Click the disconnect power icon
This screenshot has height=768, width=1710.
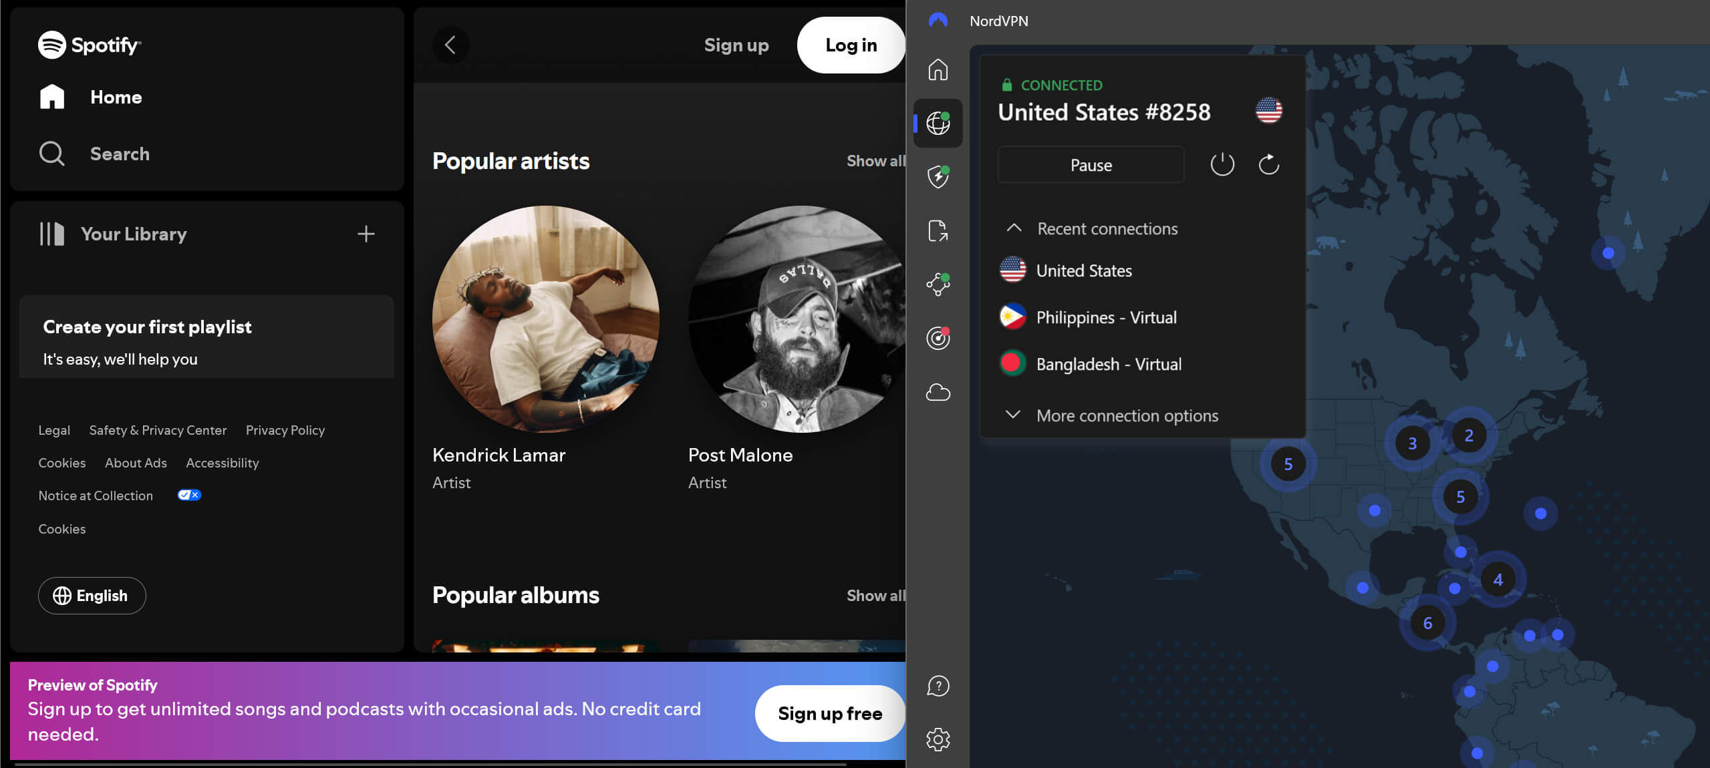point(1222,164)
